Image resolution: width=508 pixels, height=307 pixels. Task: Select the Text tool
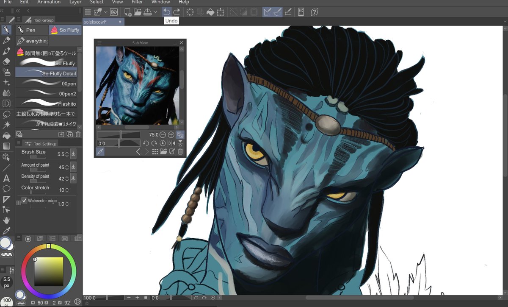(x=6, y=179)
